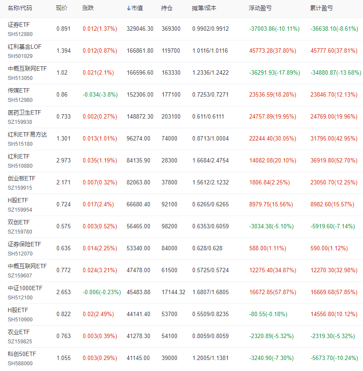
Task: Select the code SZ159938
Action: 20,122
